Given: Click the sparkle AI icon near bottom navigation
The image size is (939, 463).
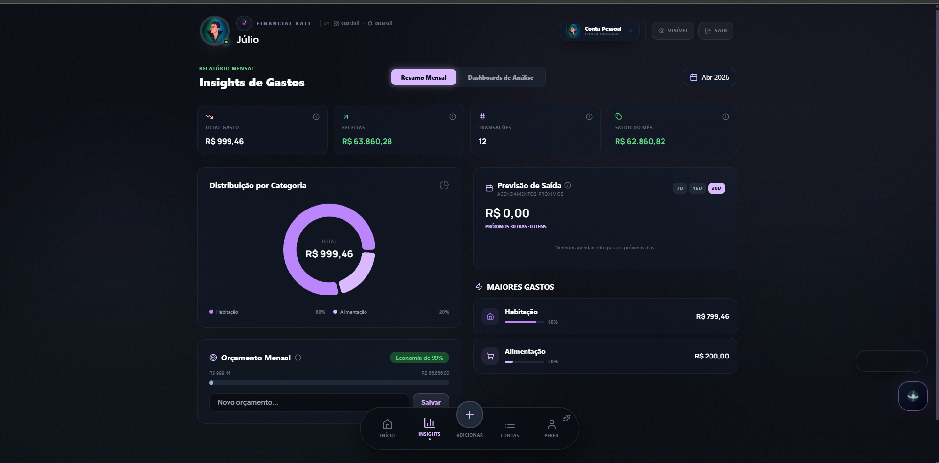Looking at the screenshot, I should tap(567, 418).
